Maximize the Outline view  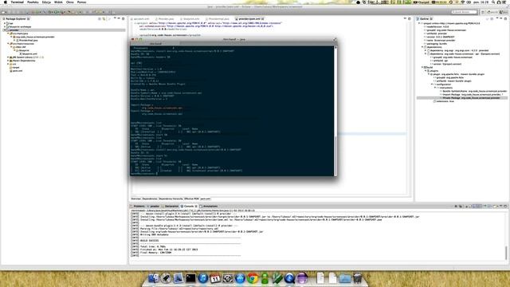505,18
